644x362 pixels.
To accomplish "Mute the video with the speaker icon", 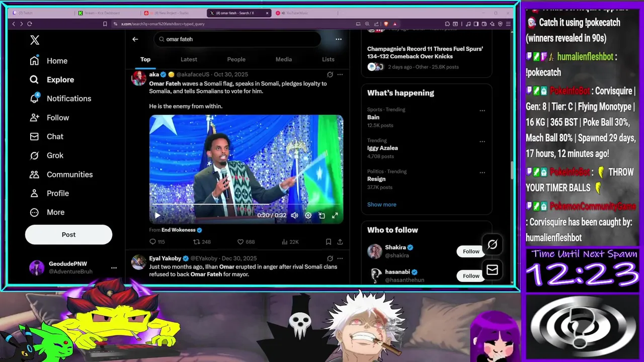I will click(294, 215).
